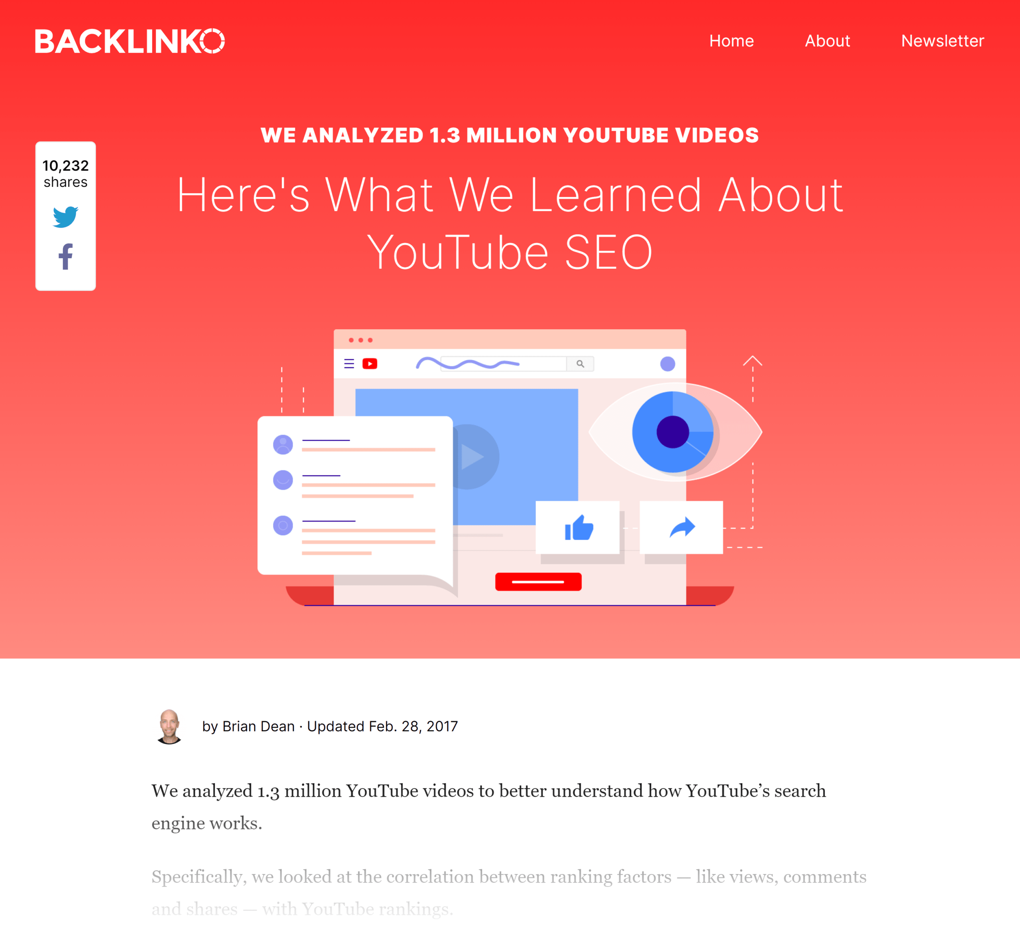Screen dimensions: 1020x937
Task: Click the Newsletter navigation link
Action: coord(941,40)
